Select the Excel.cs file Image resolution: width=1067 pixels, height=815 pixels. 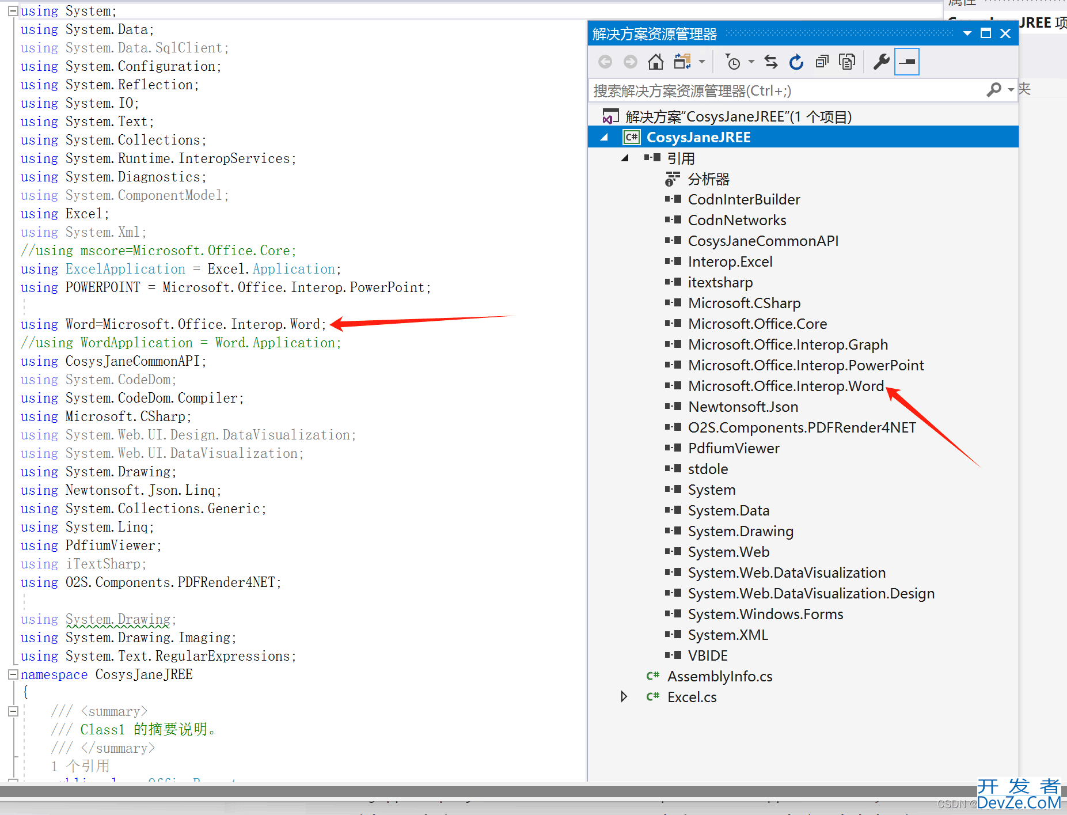point(692,697)
